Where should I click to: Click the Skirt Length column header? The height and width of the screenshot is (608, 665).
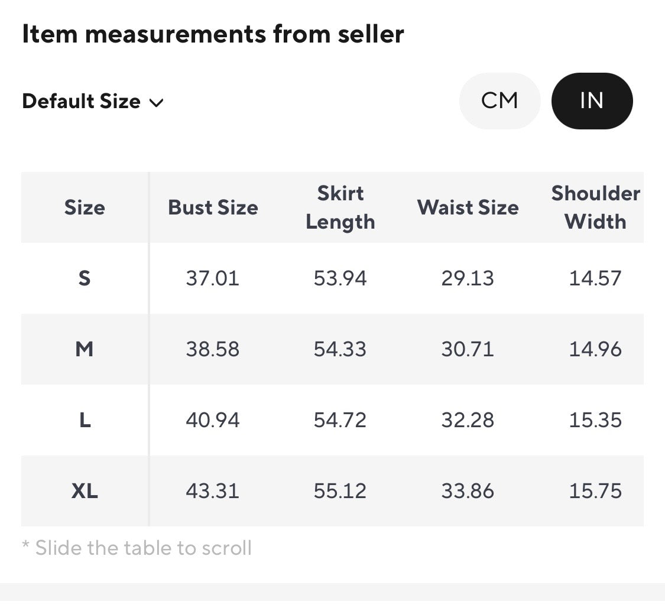tap(340, 208)
